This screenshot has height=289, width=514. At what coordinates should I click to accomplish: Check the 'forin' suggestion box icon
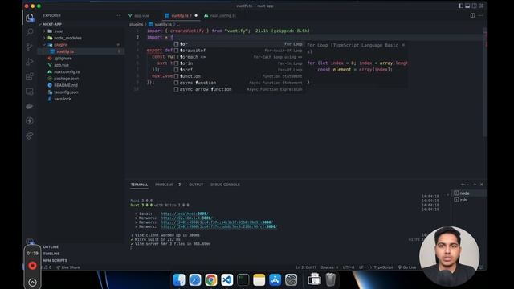(x=176, y=63)
